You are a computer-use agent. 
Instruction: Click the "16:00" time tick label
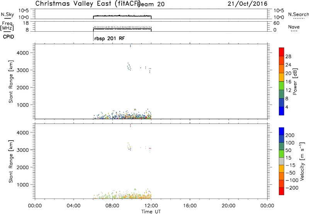coord(190,206)
